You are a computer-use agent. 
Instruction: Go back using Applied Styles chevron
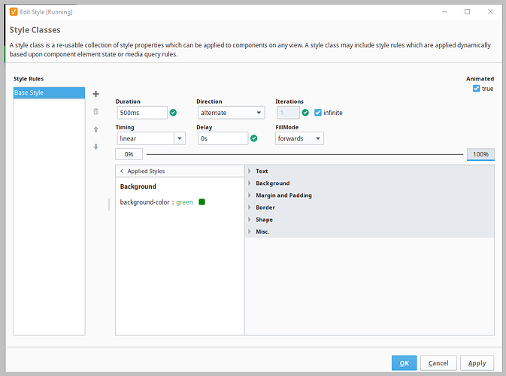pyautogui.click(x=122, y=171)
